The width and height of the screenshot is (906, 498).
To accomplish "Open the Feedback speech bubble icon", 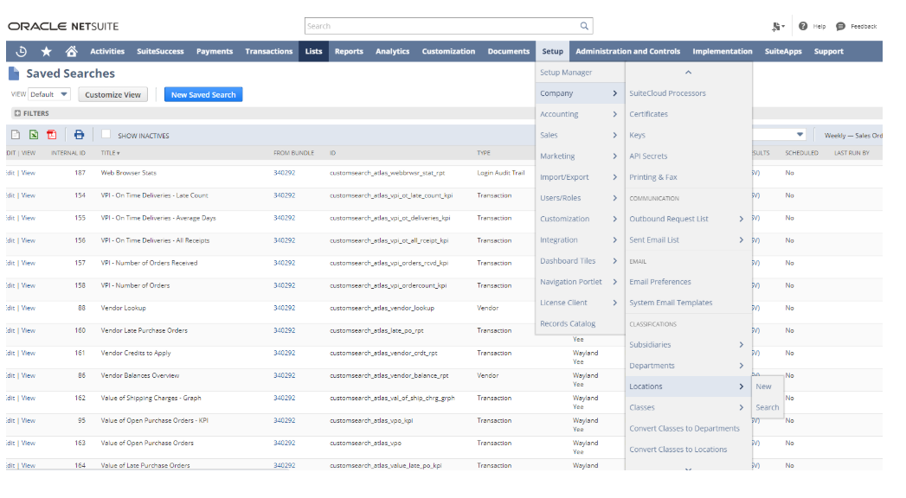I will (x=841, y=26).
